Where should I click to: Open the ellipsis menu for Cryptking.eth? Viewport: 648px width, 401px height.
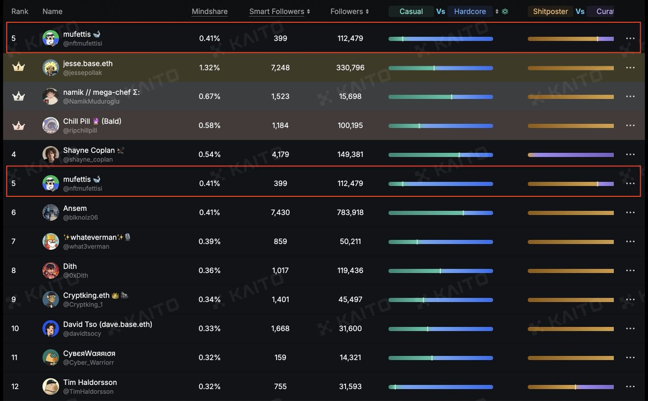(x=630, y=299)
